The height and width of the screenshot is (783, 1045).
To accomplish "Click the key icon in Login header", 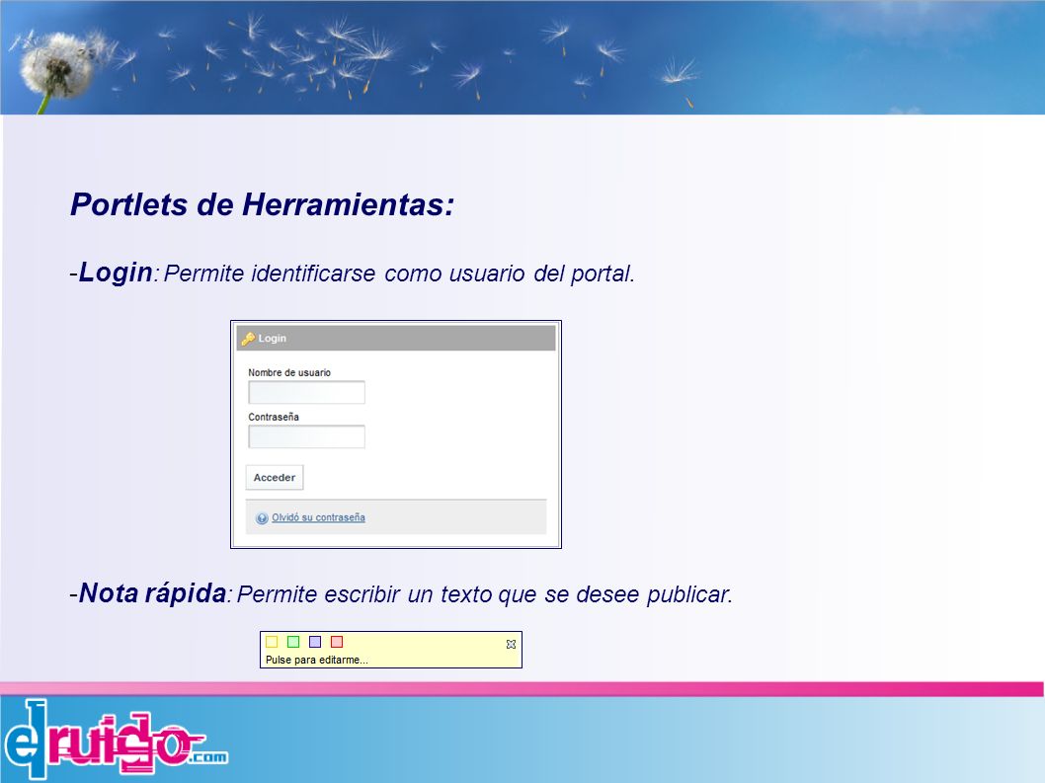I will (x=248, y=339).
